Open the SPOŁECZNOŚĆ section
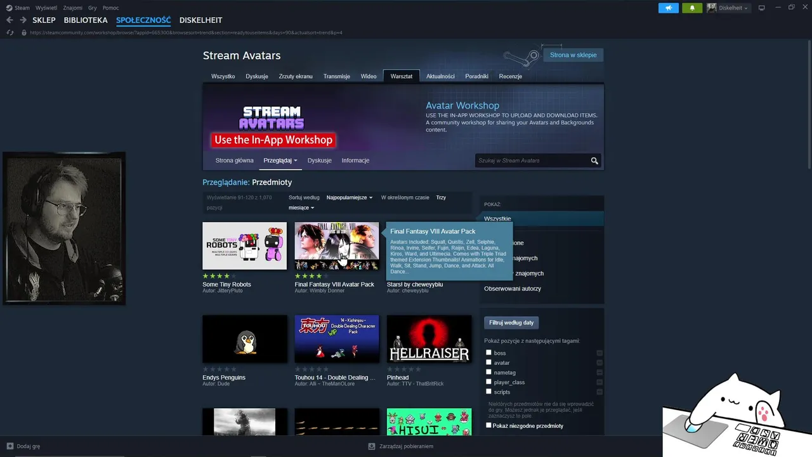812x457 pixels. [x=143, y=20]
